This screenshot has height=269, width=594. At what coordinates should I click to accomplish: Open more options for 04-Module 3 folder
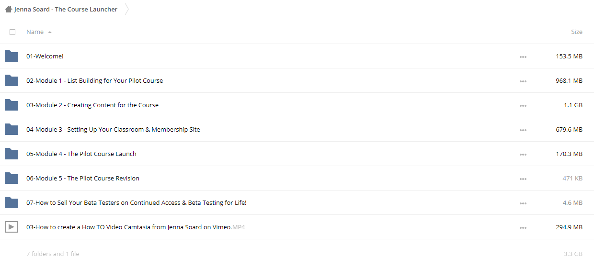[x=523, y=130]
